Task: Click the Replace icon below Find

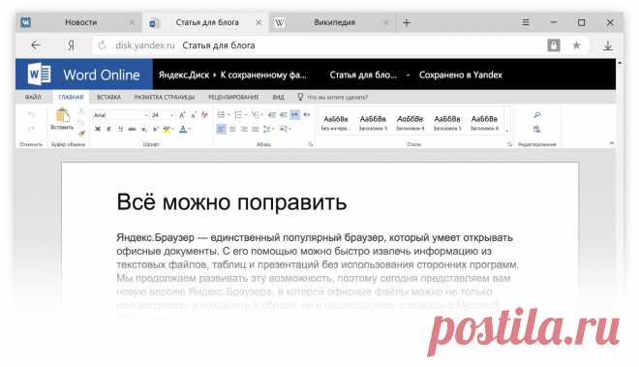Action: (537, 129)
